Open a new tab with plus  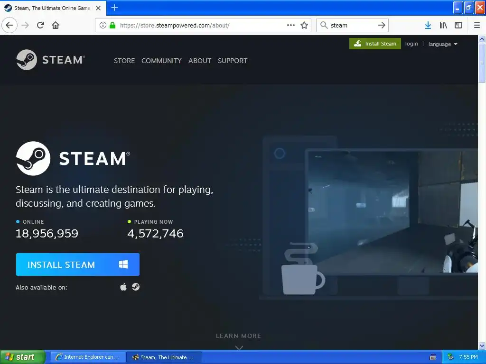point(114,8)
